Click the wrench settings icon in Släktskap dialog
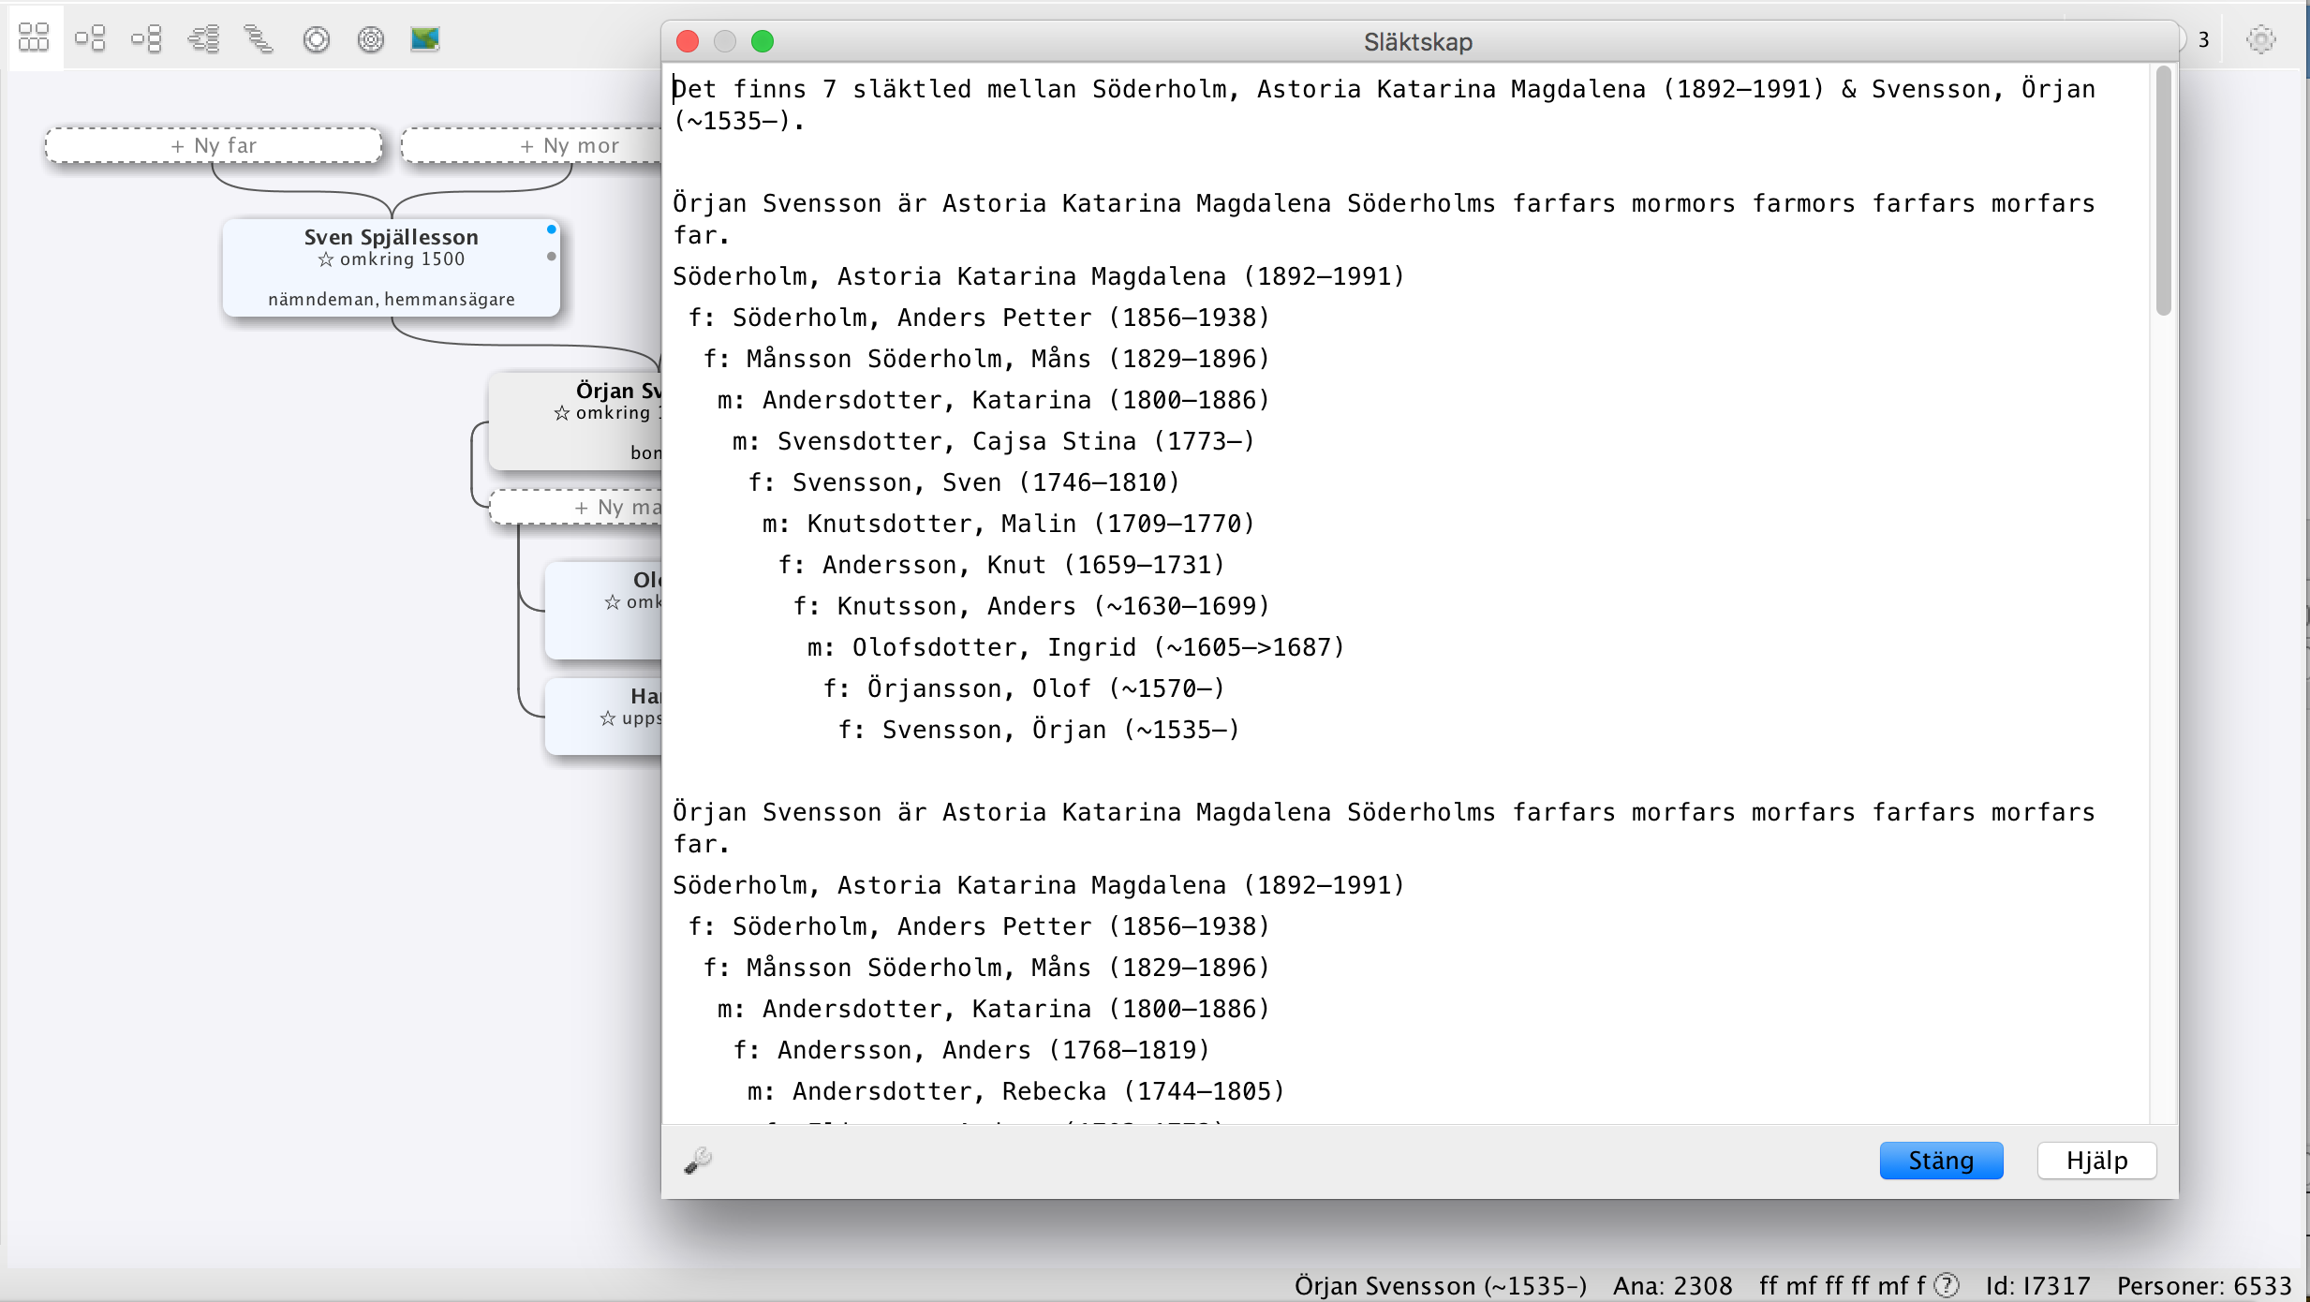 (x=698, y=1161)
